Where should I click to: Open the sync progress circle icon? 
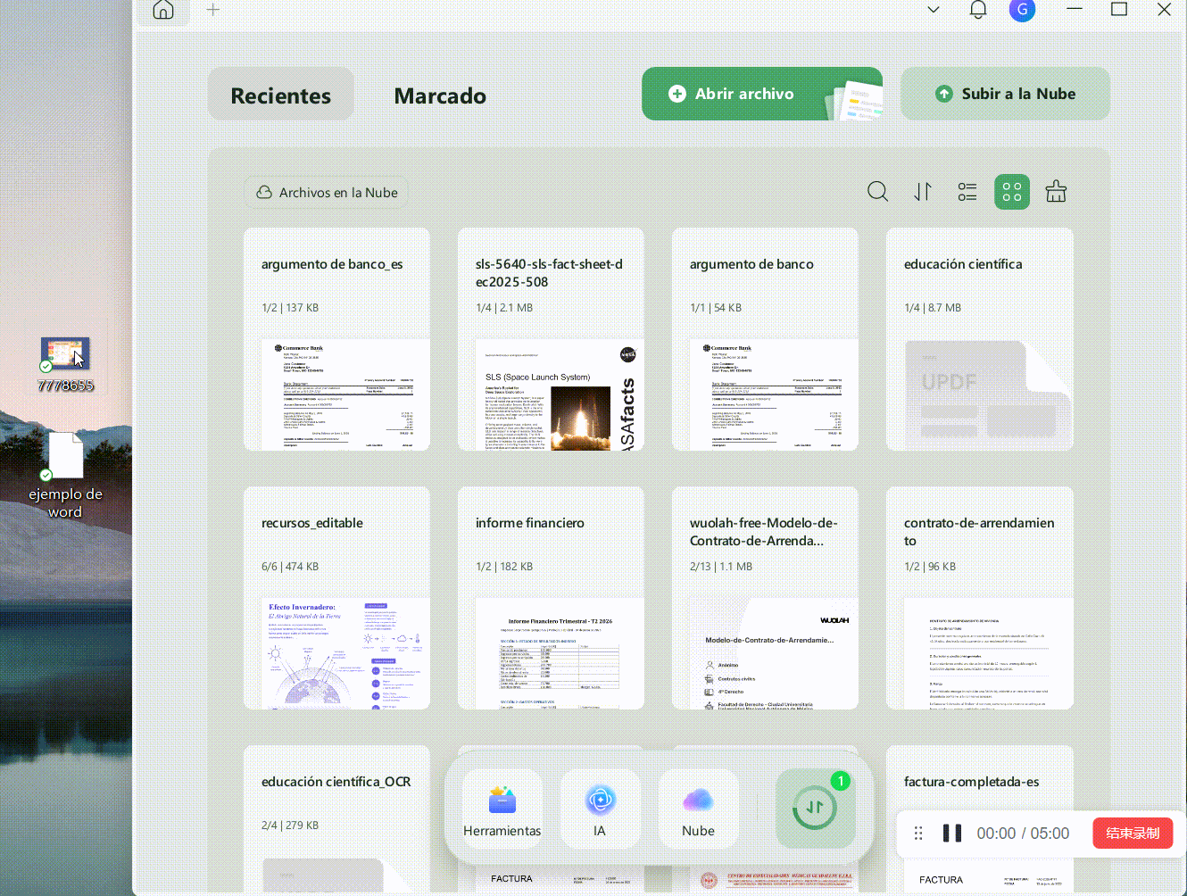[815, 808]
